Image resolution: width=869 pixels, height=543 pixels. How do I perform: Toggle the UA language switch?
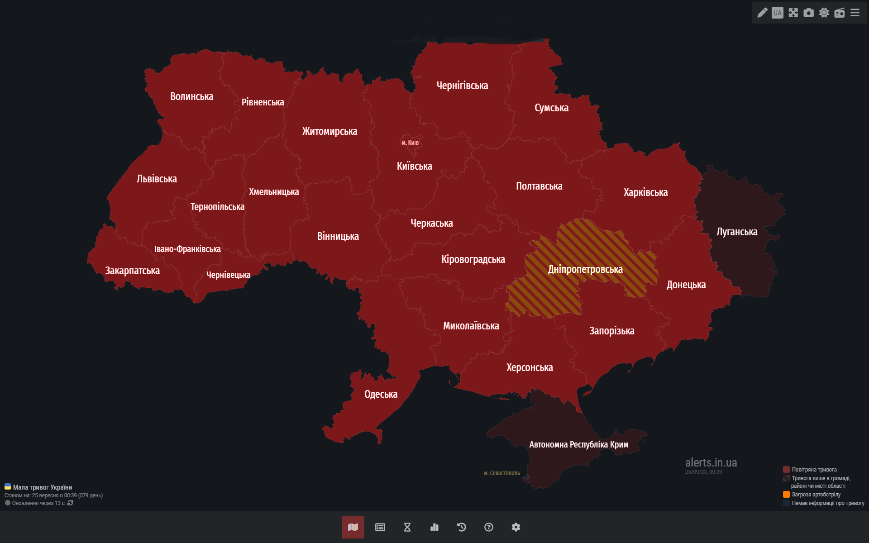[778, 13]
